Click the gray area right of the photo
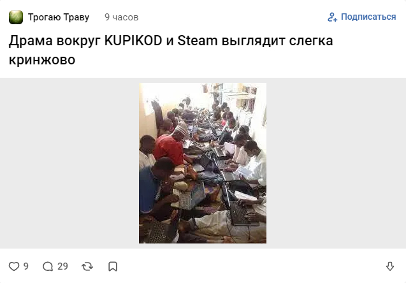The image size is (406, 283). pyautogui.click(x=336, y=163)
